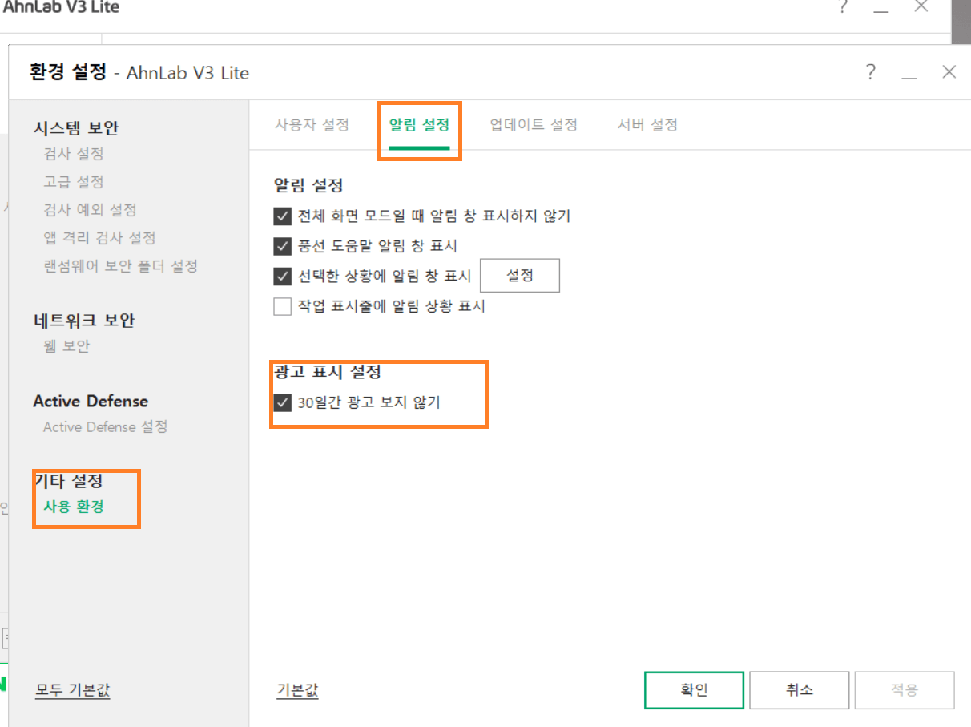Click the 확인 button
The width and height of the screenshot is (971, 727).
pos(694,690)
